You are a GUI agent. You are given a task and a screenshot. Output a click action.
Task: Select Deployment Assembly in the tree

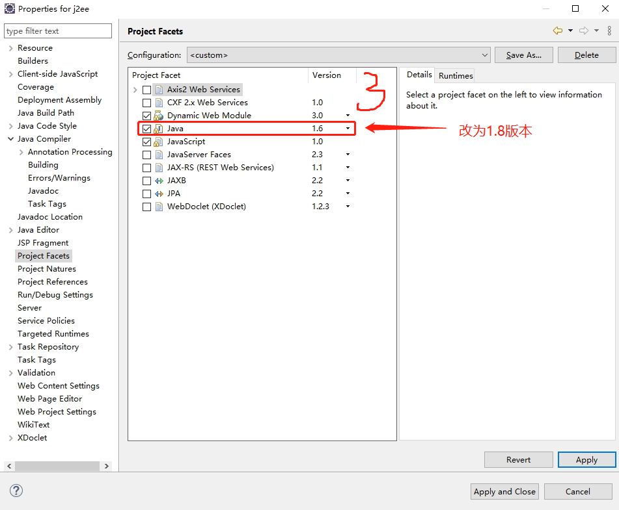tap(60, 99)
